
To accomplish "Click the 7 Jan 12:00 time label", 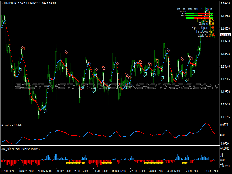I will (x=193, y=171).
